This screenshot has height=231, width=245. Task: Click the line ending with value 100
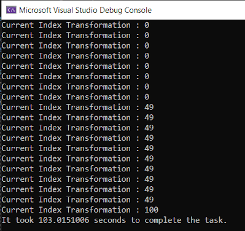[80, 209]
